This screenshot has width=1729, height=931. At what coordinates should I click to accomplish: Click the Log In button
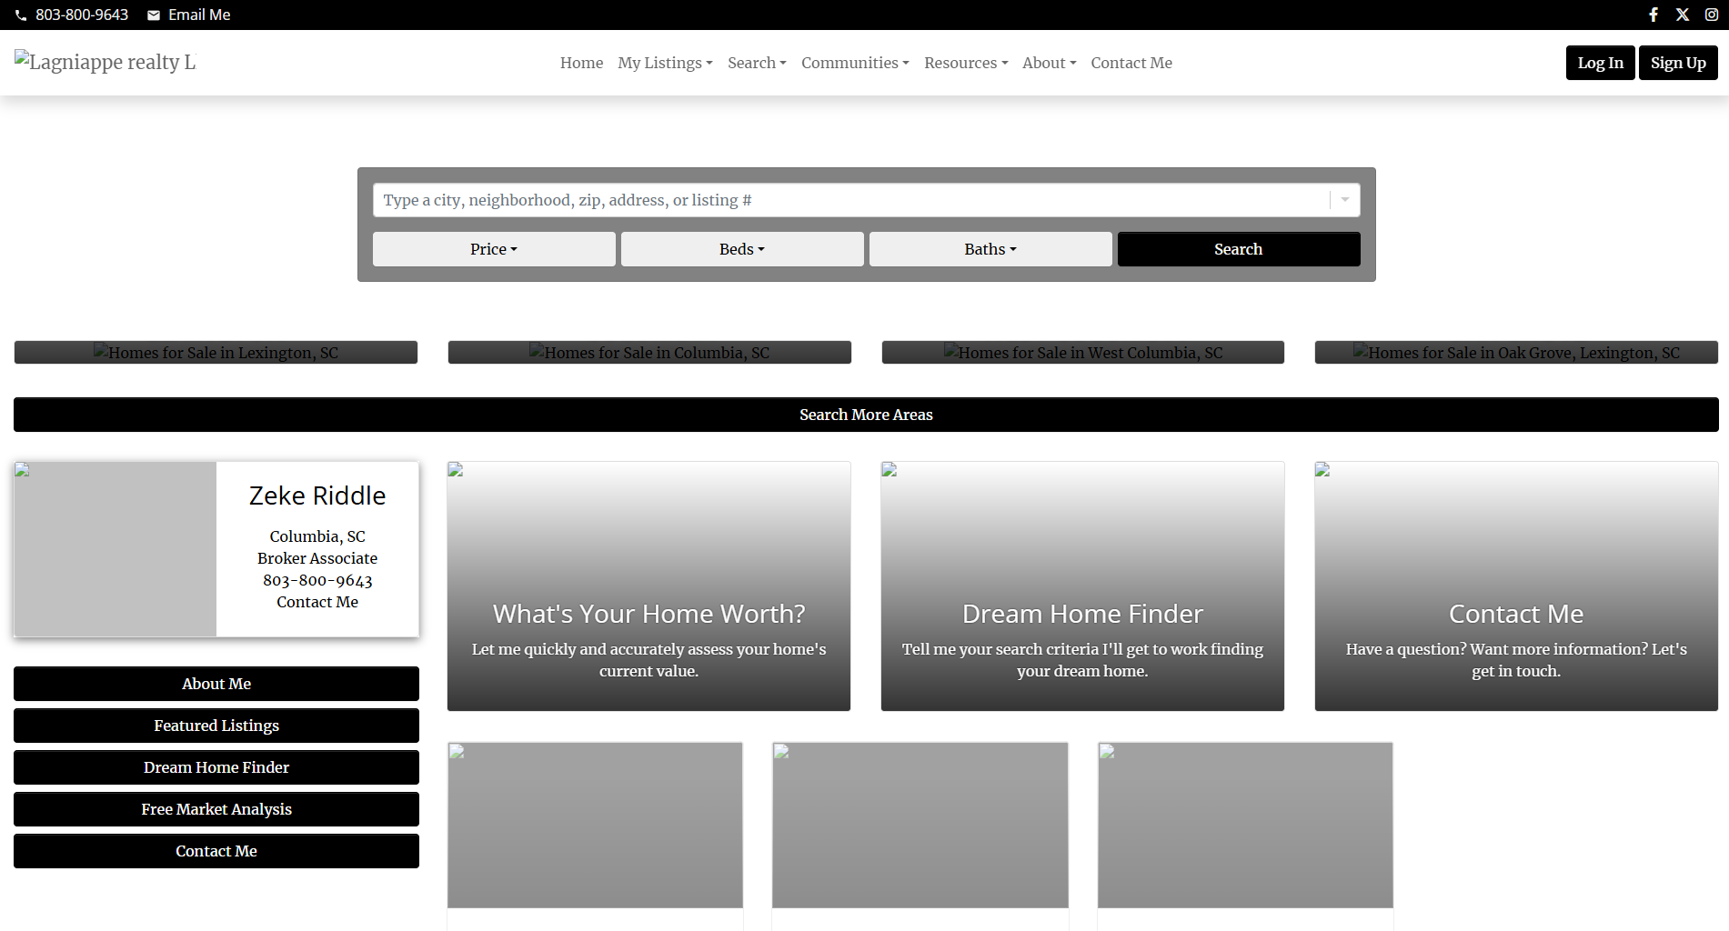click(1600, 63)
